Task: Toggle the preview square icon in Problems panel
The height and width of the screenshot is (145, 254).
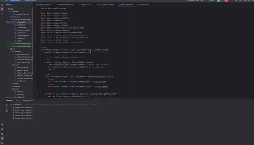Action: pyautogui.click(x=7, y=111)
